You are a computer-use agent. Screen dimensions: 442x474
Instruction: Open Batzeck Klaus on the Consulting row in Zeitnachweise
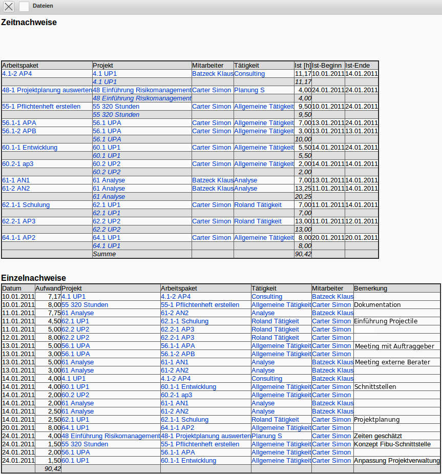pos(213,74)
